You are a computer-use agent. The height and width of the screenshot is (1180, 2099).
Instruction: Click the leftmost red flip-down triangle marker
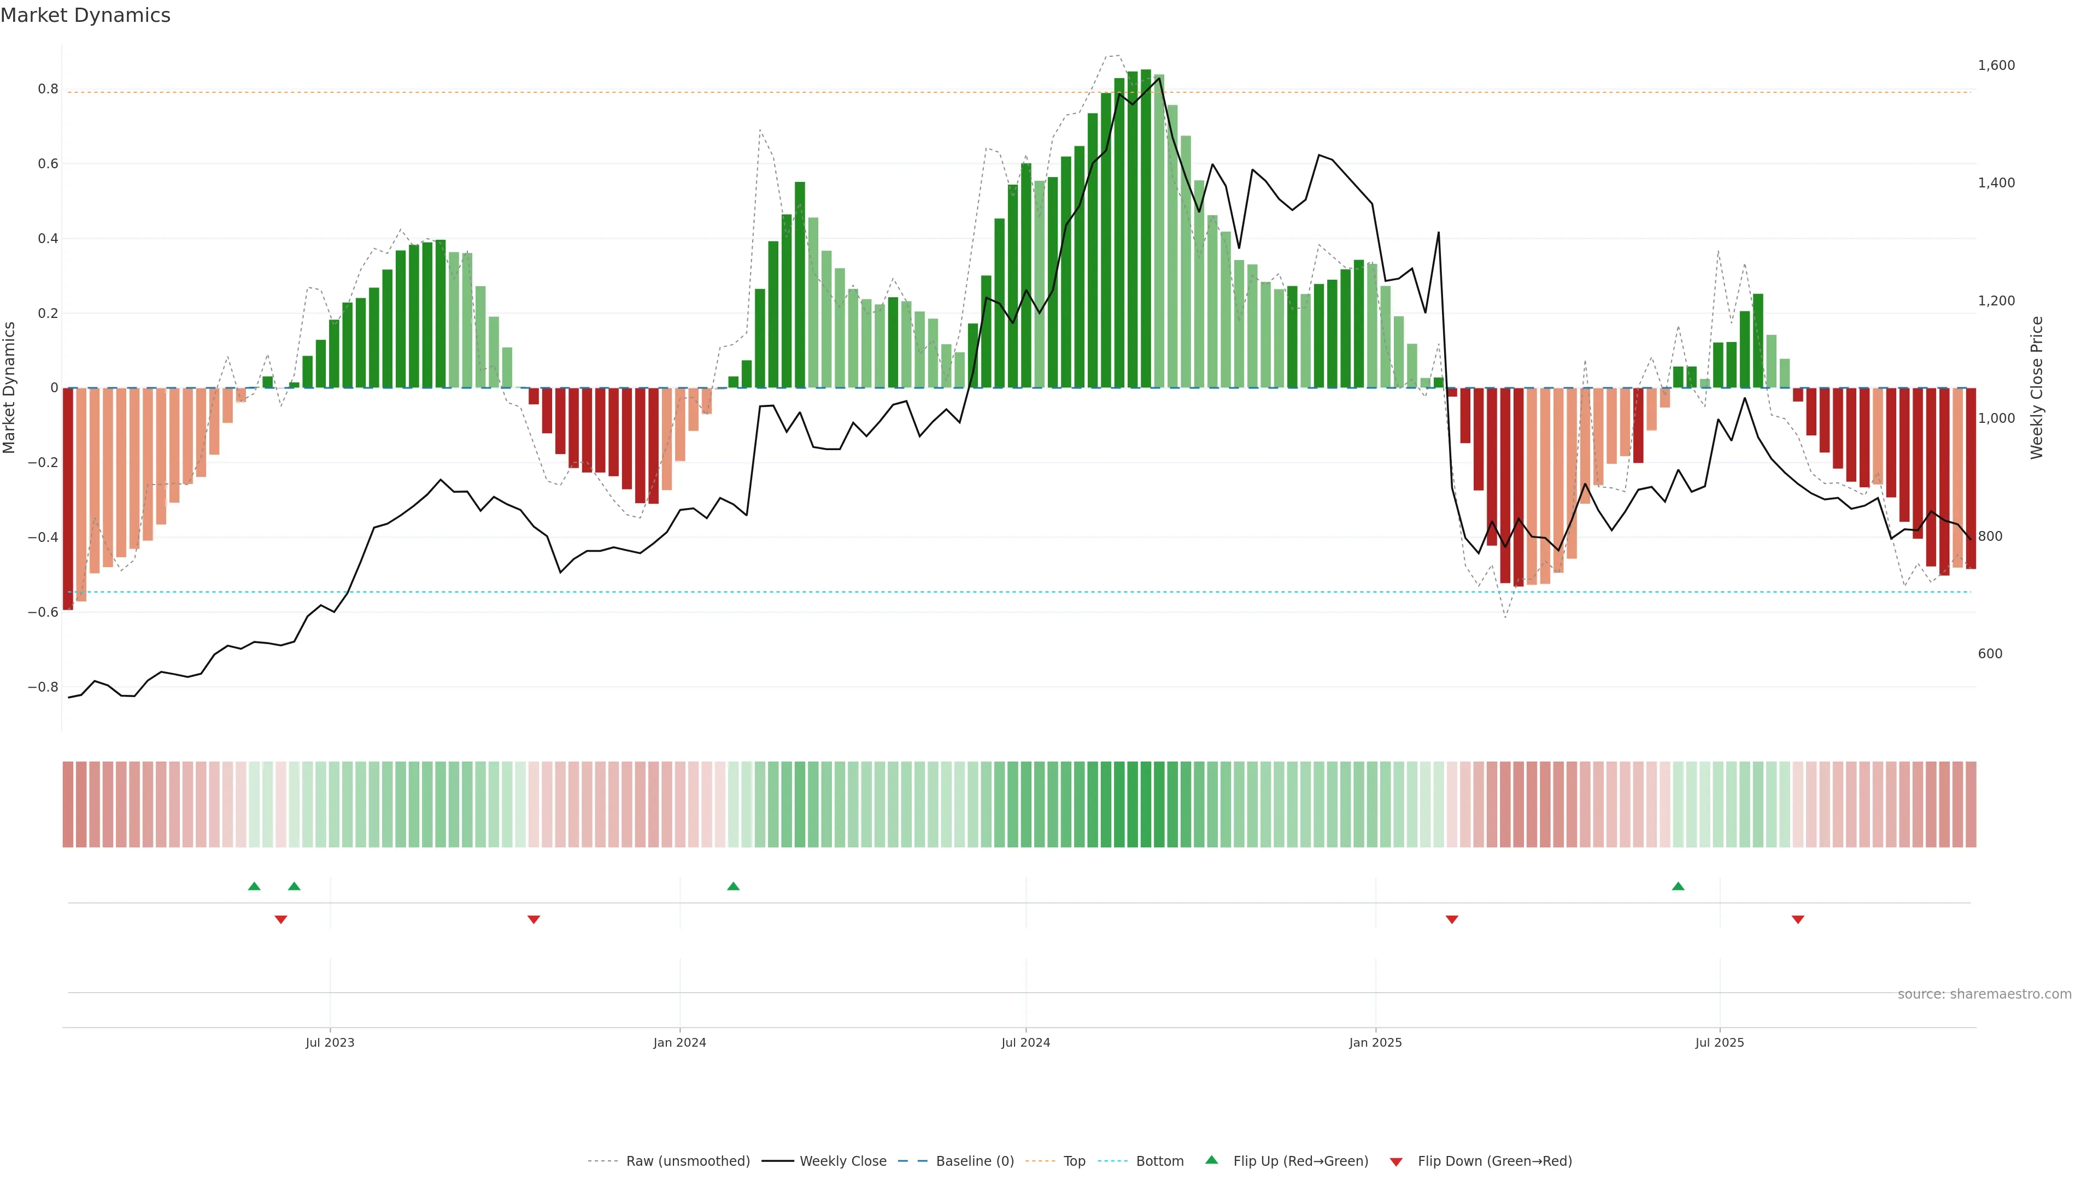[281, 919]
